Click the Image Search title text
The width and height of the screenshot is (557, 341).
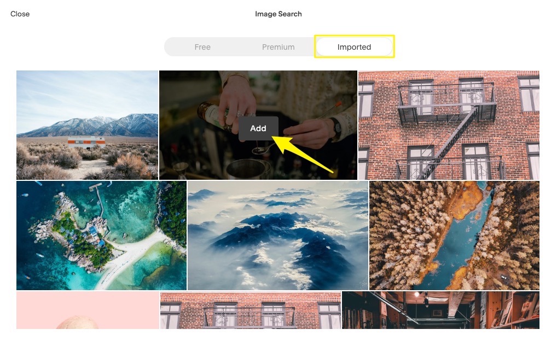click(278, 14)
